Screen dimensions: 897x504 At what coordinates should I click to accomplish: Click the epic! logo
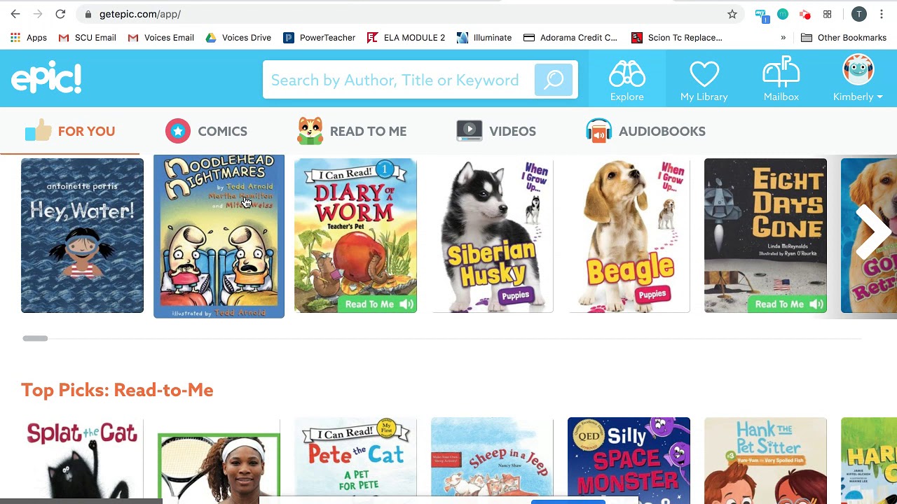[x=46, y=77]
